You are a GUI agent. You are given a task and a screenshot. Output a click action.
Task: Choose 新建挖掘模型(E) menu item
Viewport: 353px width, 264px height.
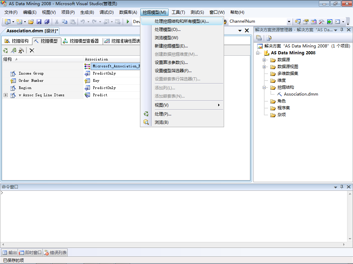pyautogui.click(x=182, y=46)
